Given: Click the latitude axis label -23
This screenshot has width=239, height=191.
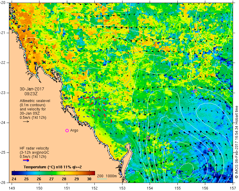Looking at the screenshot, I should [x=3, y=93].
